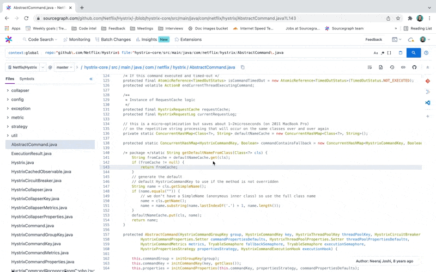Switch to the Symbols tab
Image resolution: width=436 pixels, height=272 pixels.
(27, 79)
